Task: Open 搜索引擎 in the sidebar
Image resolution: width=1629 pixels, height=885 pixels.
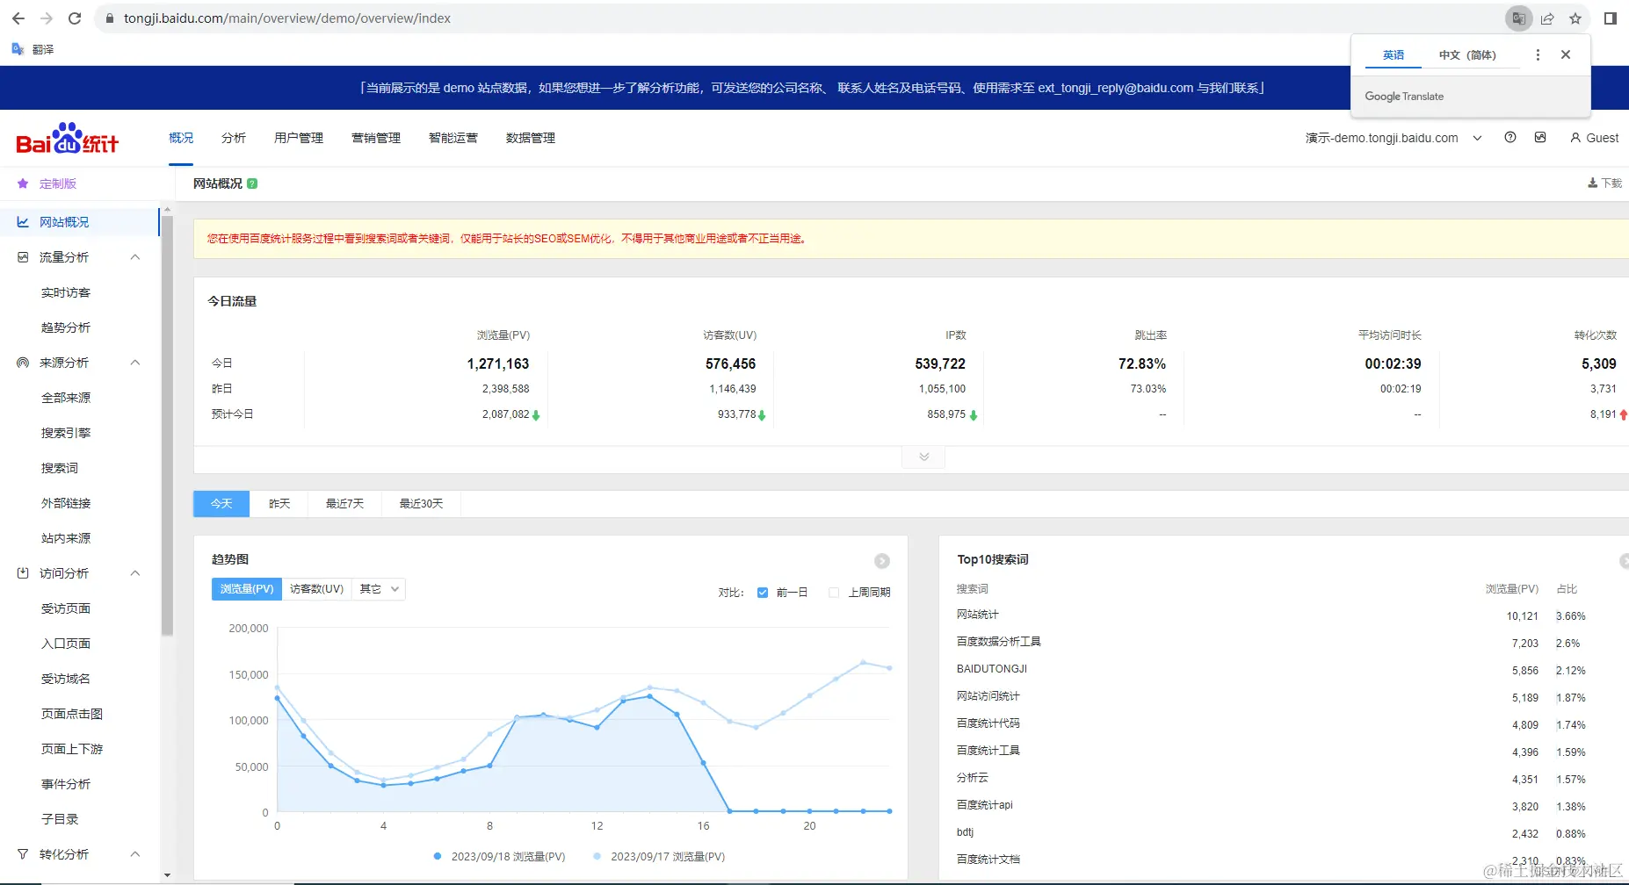Action: coord(66,433)
